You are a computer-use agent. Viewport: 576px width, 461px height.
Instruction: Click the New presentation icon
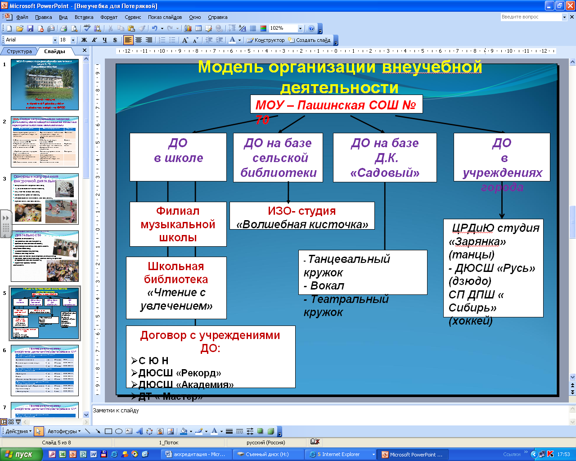[9, 28]
